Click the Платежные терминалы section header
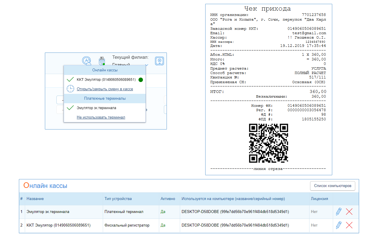The image size is (378, 236). point(105,99)
